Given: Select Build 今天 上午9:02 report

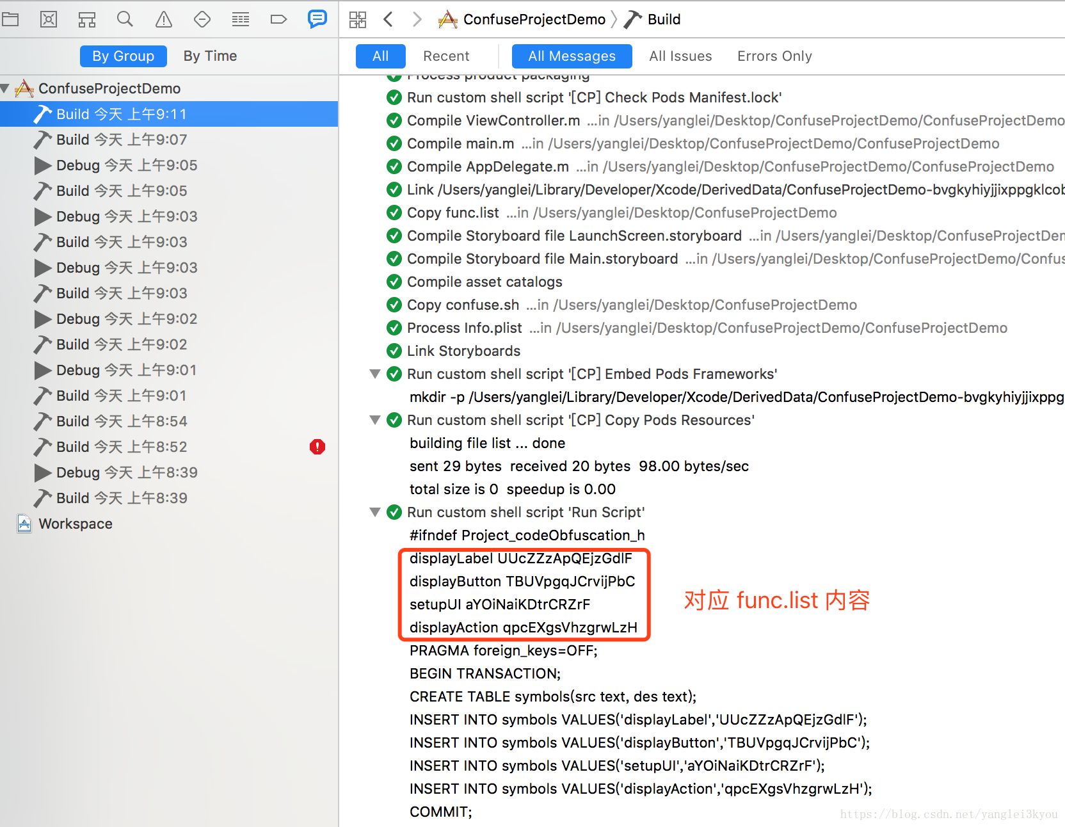Looking at the screenshot, I should point(169,344).
